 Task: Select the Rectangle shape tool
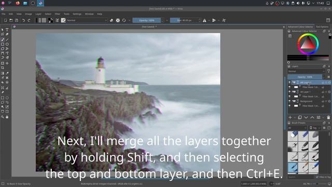point(3,44)
